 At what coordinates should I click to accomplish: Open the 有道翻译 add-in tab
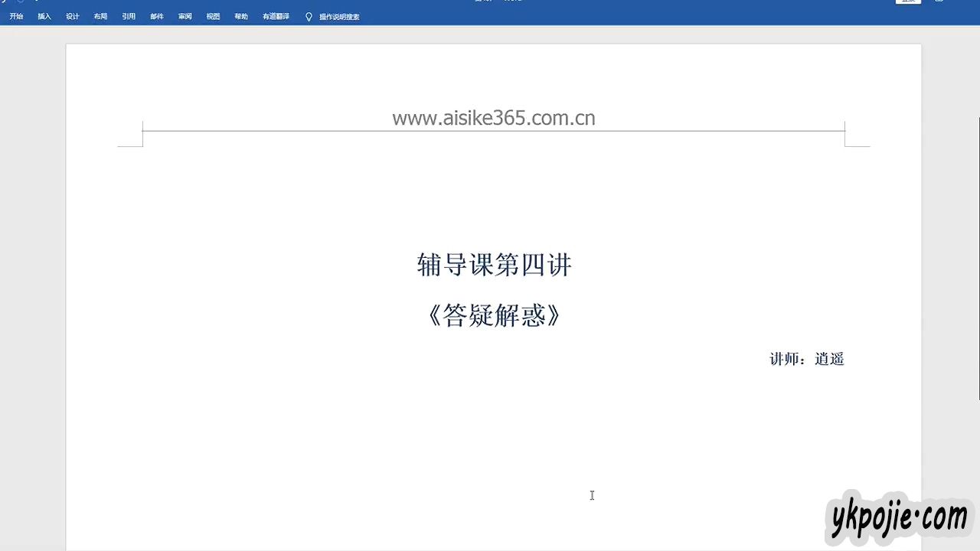pyautogui.click(x=276, y=16)
